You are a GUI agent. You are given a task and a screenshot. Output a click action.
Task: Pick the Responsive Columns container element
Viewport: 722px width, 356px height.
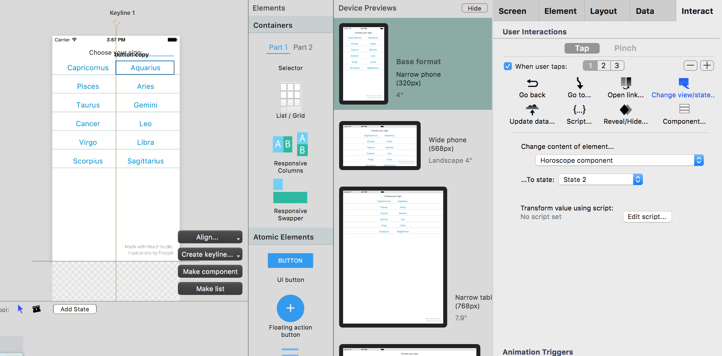290,153
